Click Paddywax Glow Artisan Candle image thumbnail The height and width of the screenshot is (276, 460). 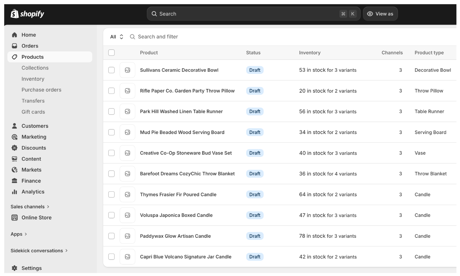click(x=127, y=236)
